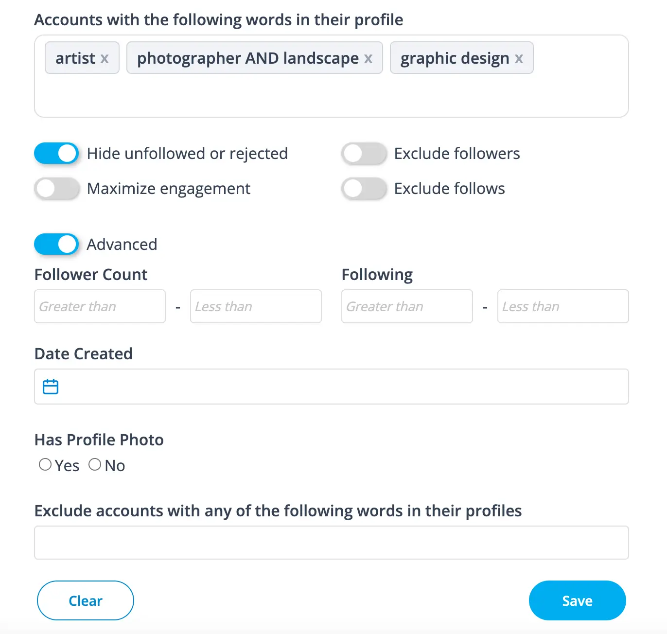
Task: Remove 'photographer AND landscape' tag
Action: [368, 59]
